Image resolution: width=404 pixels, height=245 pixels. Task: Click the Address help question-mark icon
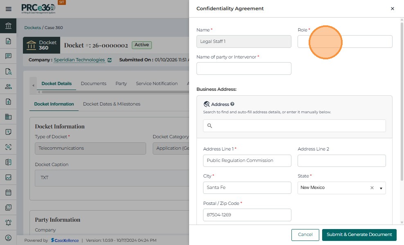click(232, 104)
